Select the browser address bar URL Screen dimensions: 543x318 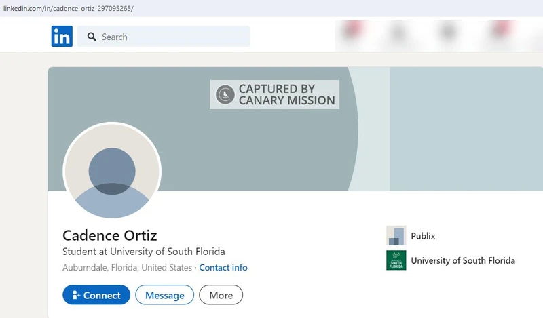coord(69,9)
